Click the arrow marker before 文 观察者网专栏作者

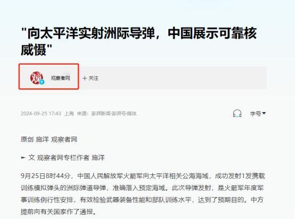point(23,157)
